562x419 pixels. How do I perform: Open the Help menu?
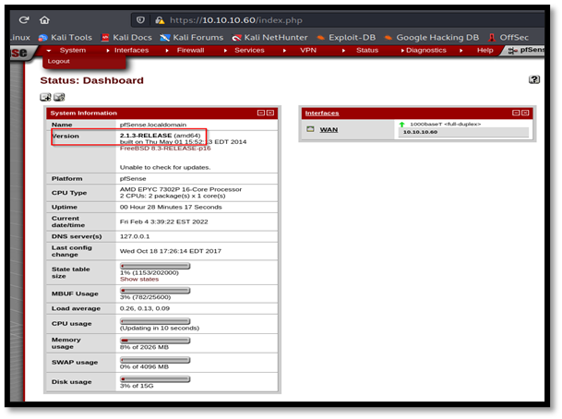pos(484,50)
